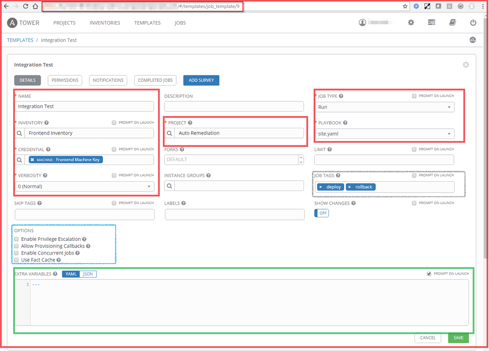Click the activity stream icon near breadcrumb
Image resolution: width=489 pixels, height=351 pixels.
pyautogui.click(x=472, y=40)
